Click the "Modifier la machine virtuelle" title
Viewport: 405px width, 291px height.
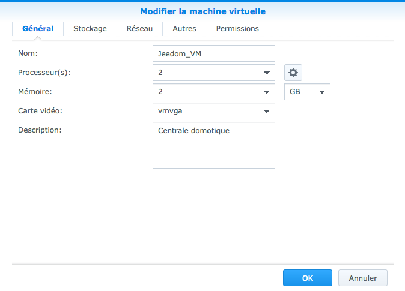pos(202,11)
